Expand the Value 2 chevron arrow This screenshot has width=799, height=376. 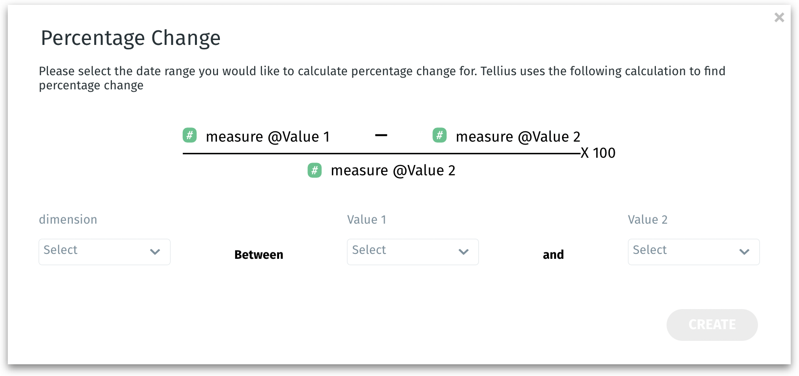point(744,252)
